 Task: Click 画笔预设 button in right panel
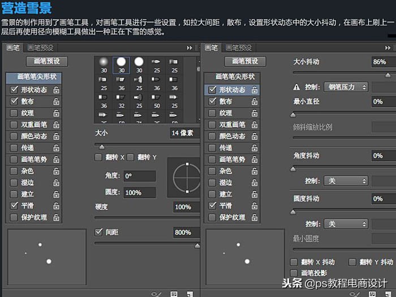(245, 61)
